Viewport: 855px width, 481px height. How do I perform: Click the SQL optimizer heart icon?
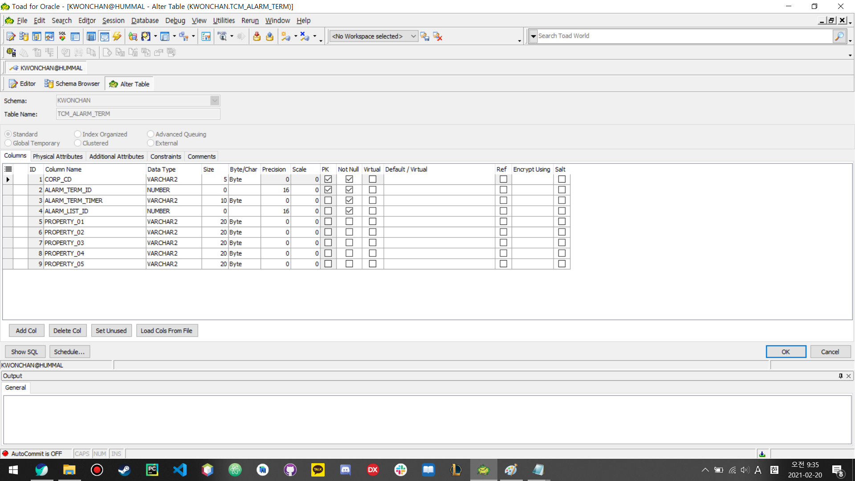[x=62, y=37]
